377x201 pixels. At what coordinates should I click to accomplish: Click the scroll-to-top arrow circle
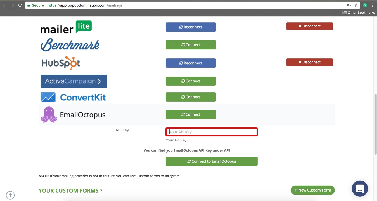(10, 195)
